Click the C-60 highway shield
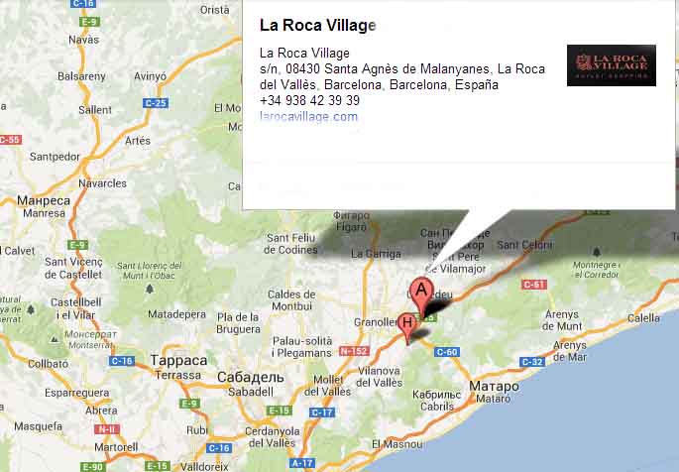Screen dimensions: 679x472 tap(447, 352)
